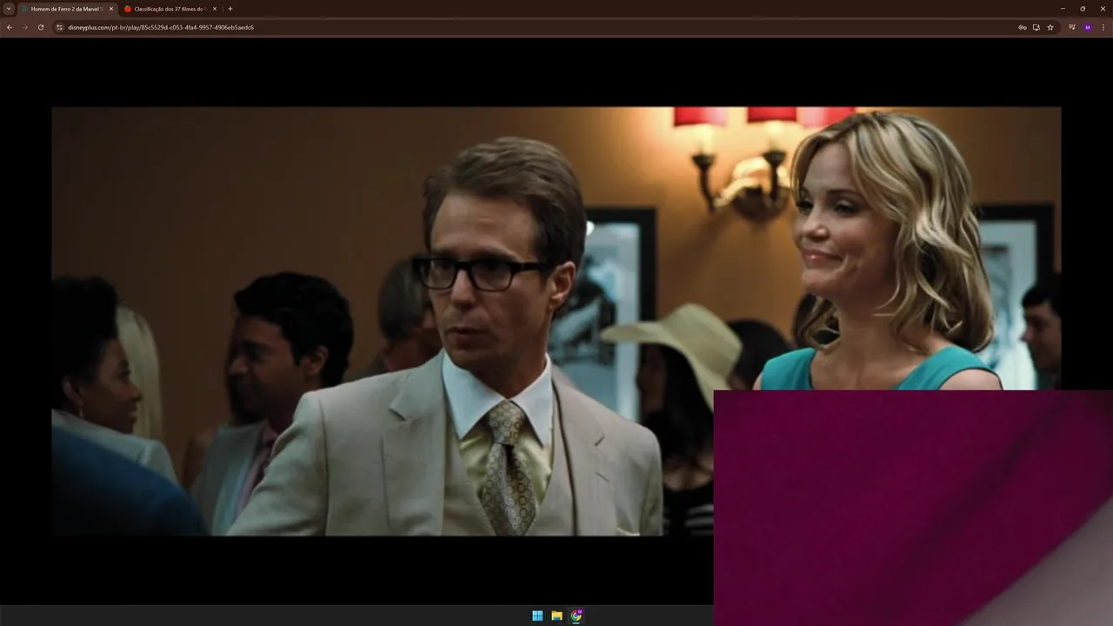Screen dimensions: 1113x626
Task: Switch to the Homem de Ferro 2 tab
Action: [x=68, y=9]
